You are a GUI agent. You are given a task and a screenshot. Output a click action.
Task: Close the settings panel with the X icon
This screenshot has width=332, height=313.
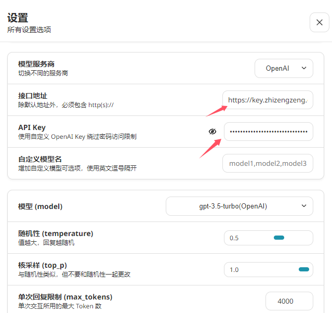[x=319, y=22]
